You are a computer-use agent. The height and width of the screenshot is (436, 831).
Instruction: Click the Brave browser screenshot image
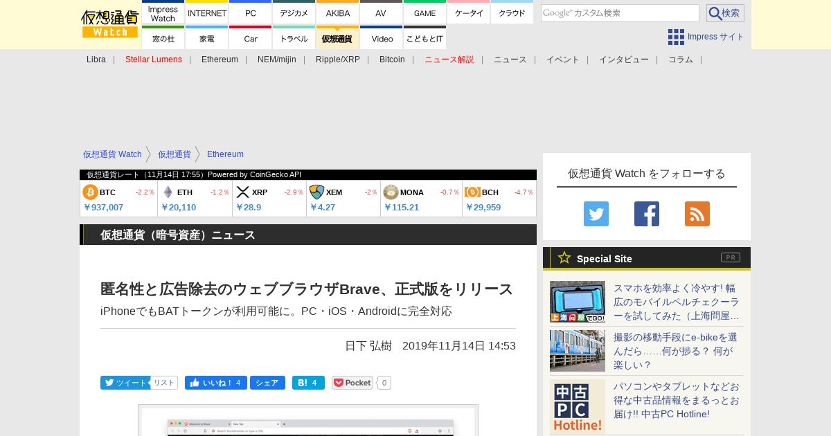click(x=308, y=421)
